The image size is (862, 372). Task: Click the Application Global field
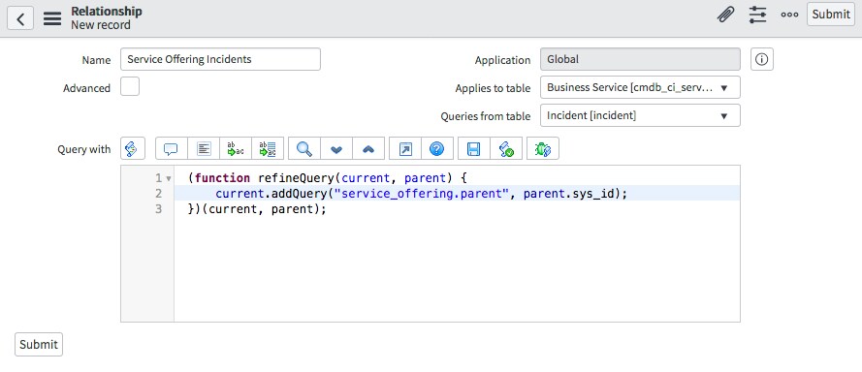click(640, 59)
